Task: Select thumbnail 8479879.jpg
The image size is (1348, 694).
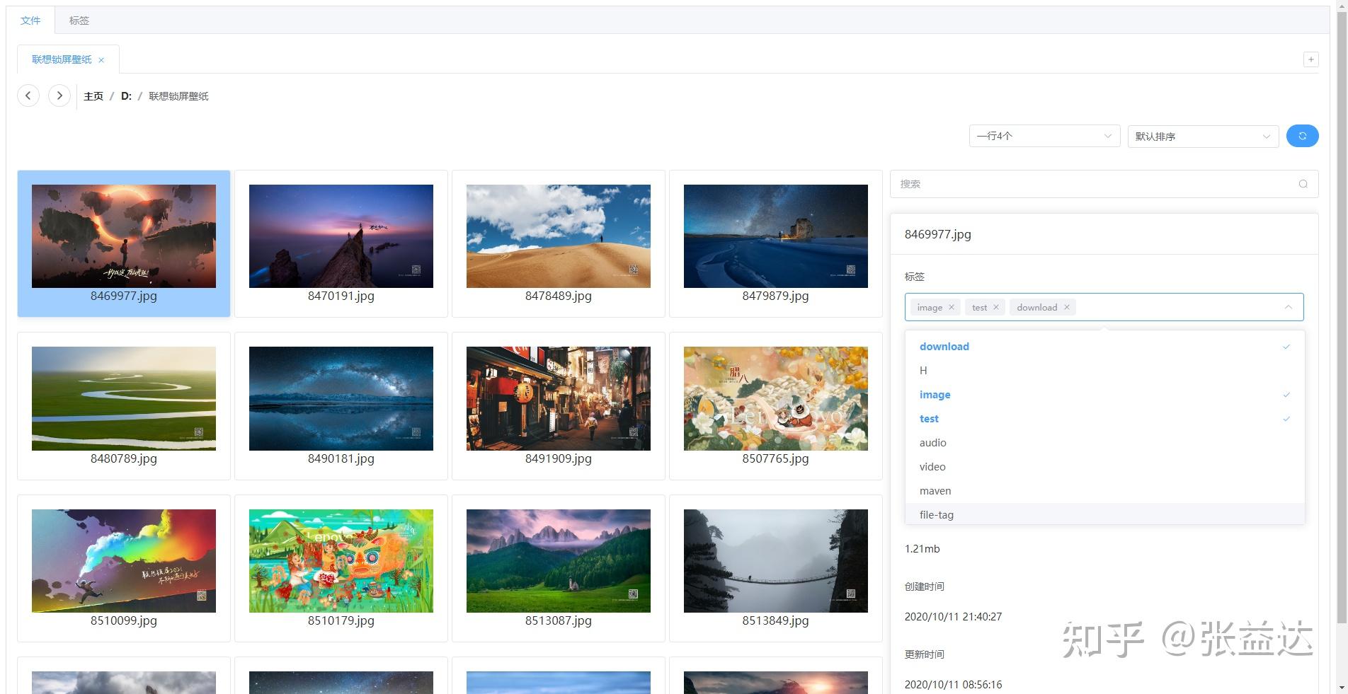Action: coord(776,243)
